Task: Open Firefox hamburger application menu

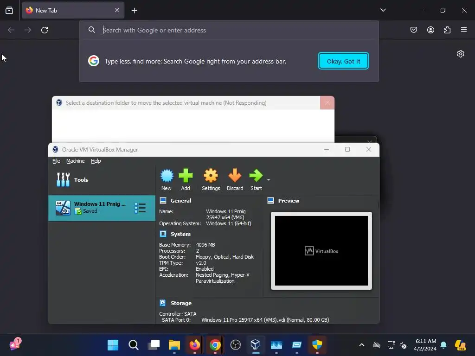Action: coord(464,30)
